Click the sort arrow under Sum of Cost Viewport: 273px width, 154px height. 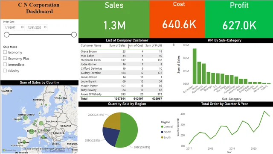pos(129,48)
